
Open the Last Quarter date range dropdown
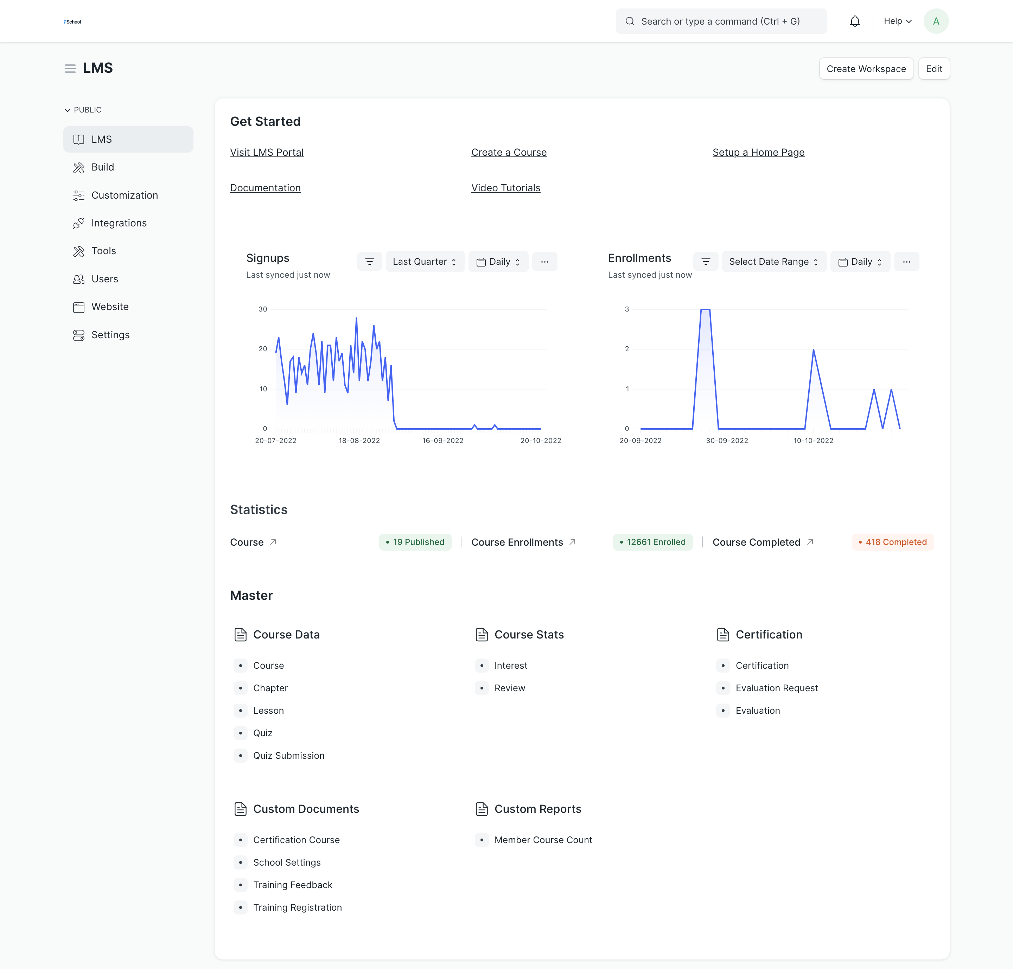(424, 261)
